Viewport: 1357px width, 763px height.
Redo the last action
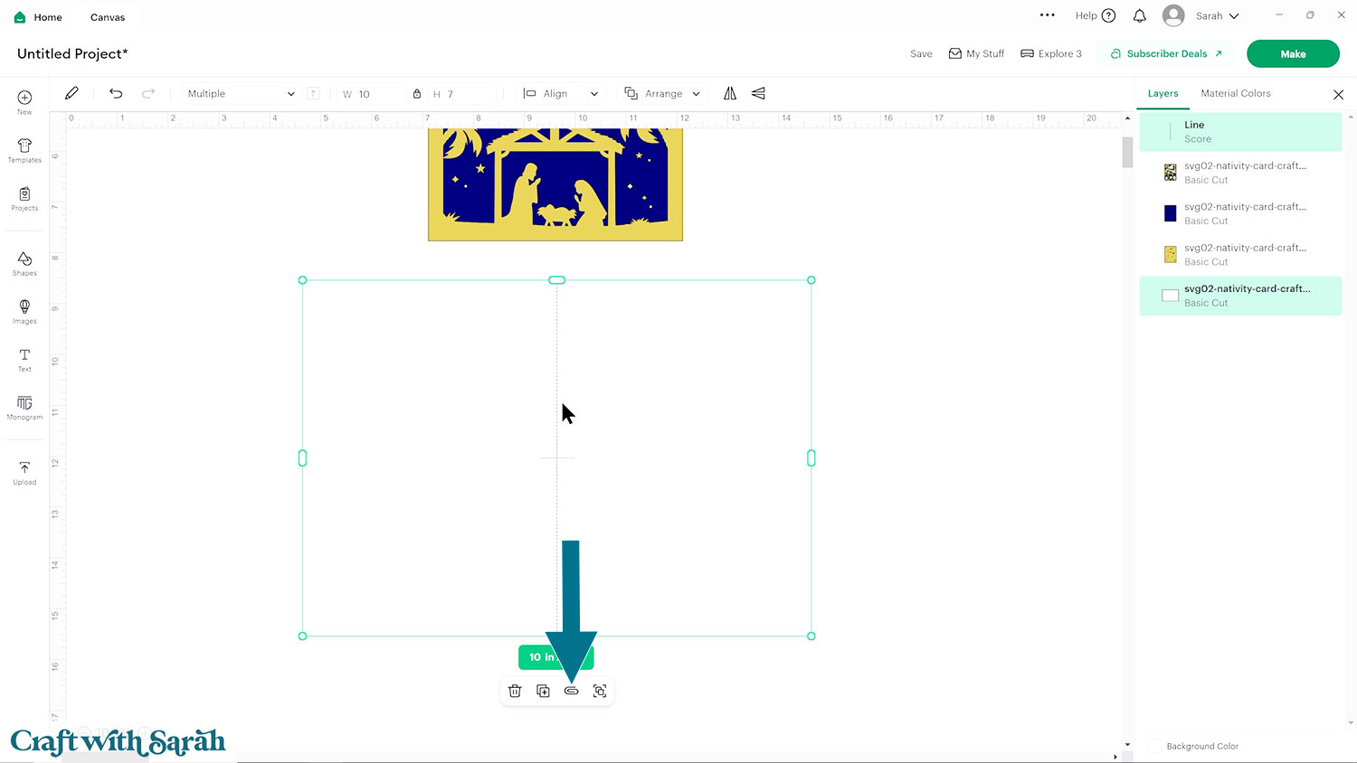pos(148,93)
